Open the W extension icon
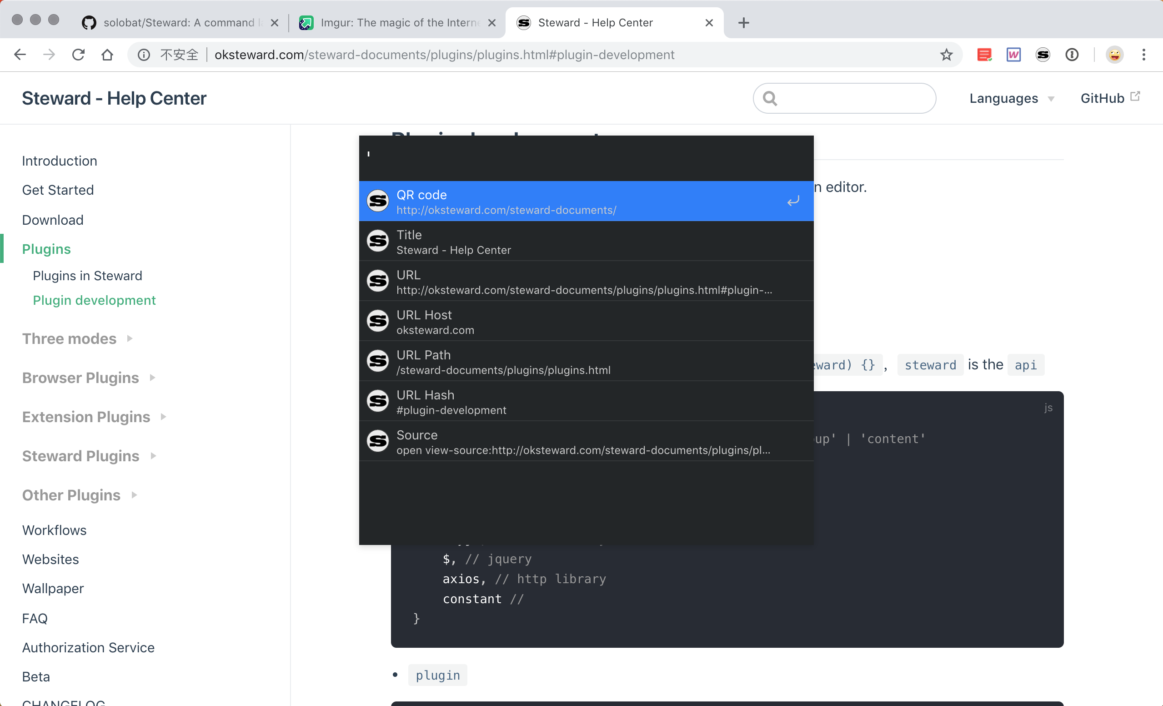The height and width of the screenshot is (706, 1163). [x=1013, y=55]
